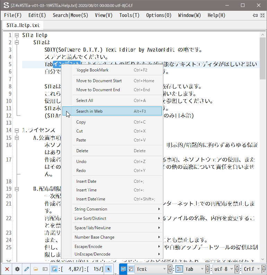267x275 pixels.
Task: Click the STEa app logo in the title bar
Action: point(6,5)
